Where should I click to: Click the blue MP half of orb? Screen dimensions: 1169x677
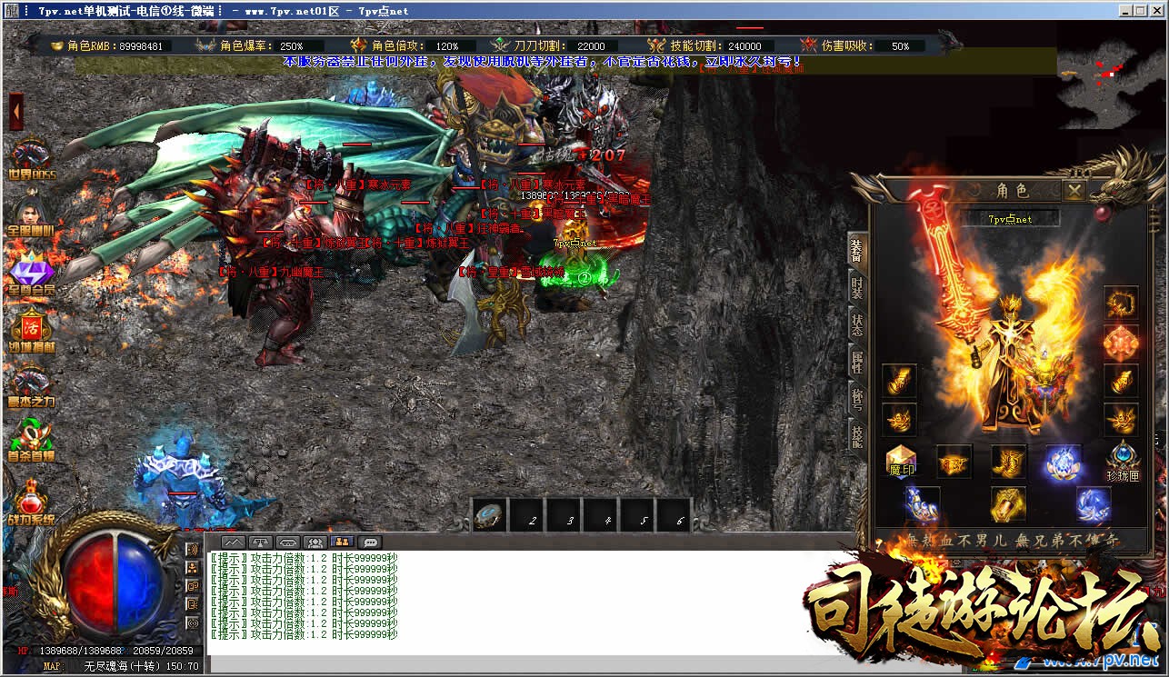click(140, 582)
